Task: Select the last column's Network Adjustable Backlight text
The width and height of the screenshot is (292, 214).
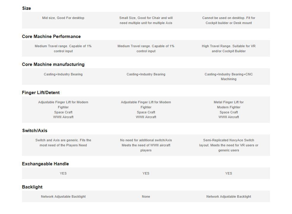Action: (229, 197)
